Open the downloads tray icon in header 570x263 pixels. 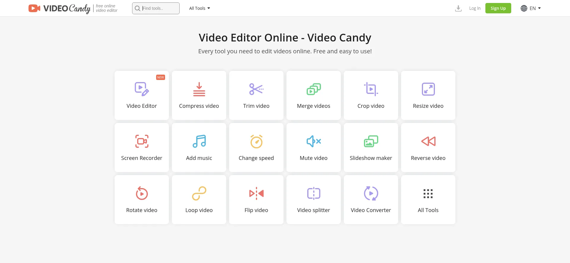point(458,8)
